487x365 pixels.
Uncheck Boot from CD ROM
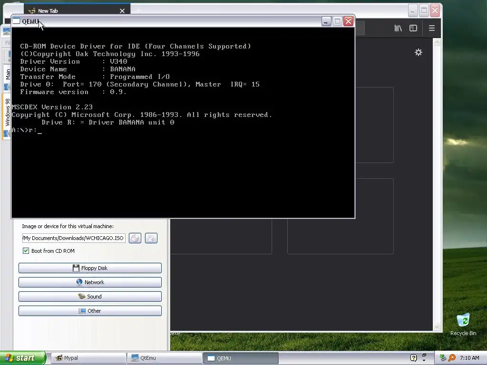(x=26, y=251)
